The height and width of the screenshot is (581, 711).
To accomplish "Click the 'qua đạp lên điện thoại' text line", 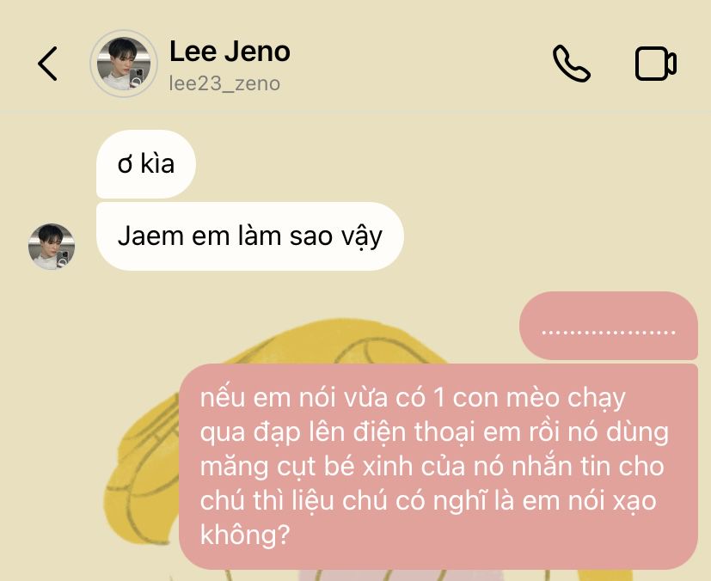I will pyautogui.click(x=434, y=432).
